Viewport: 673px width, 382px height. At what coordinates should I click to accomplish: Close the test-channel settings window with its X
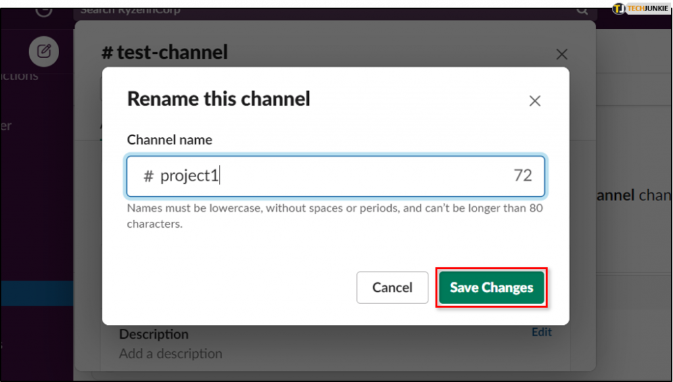pyautogui.click(x=562, y=54)
